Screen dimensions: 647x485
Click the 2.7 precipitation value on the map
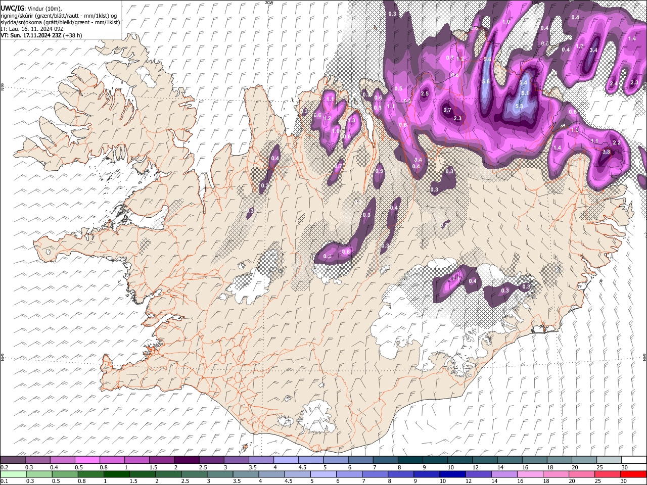coord(447,110)
